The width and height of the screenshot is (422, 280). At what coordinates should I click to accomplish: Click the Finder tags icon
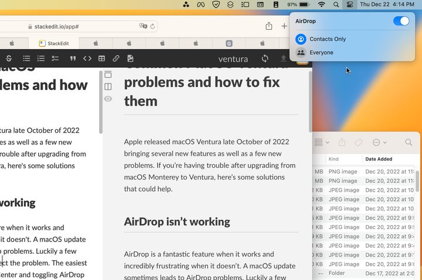point(359,143)
